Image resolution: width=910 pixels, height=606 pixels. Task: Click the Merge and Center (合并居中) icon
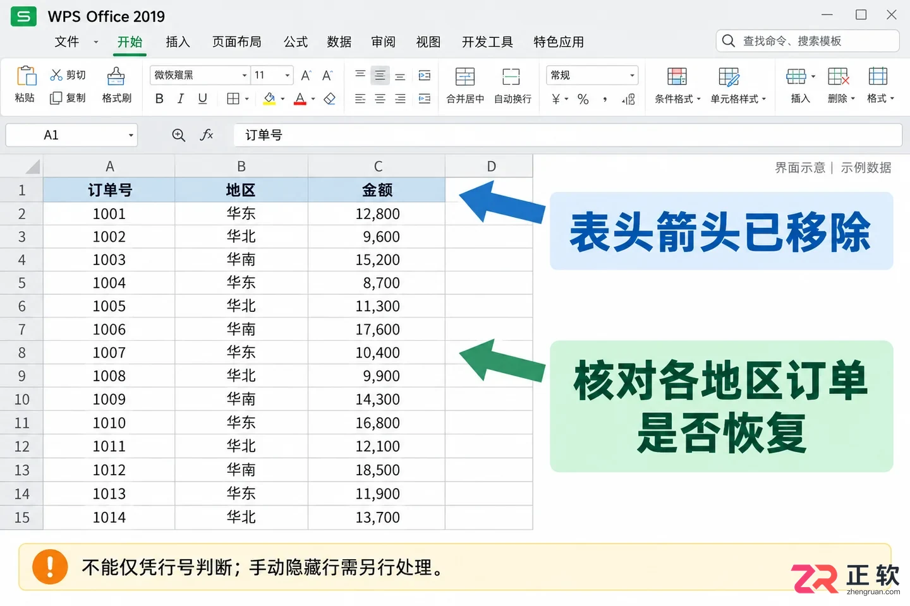pyautogui.click(x=465, y=76)
